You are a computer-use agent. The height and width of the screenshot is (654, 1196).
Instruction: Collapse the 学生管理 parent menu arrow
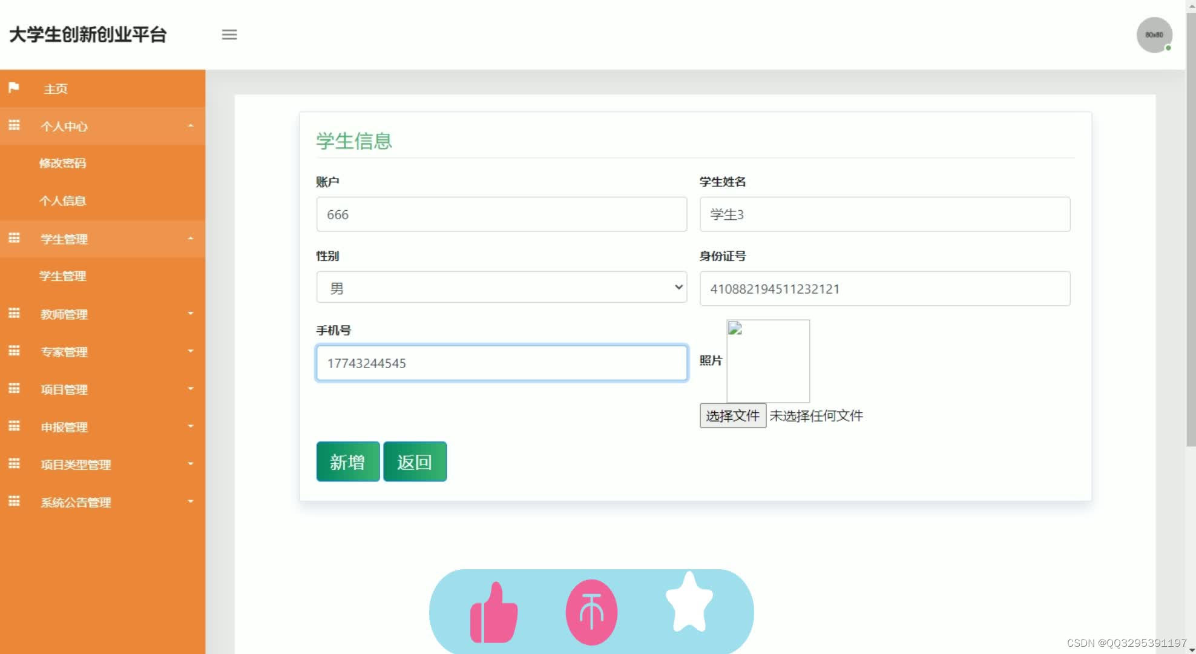coord(191,239)
